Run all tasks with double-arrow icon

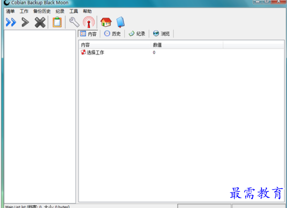[11, 22]
